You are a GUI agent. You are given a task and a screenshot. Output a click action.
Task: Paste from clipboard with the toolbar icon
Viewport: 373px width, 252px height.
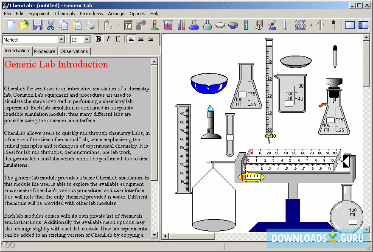[77, 25]
